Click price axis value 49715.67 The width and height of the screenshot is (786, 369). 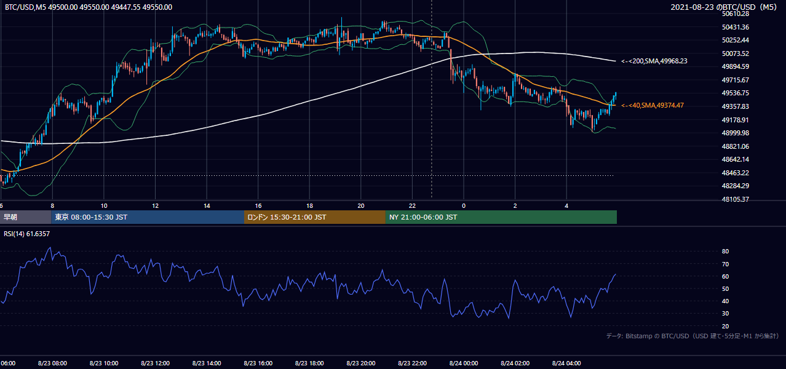point(736,80)
